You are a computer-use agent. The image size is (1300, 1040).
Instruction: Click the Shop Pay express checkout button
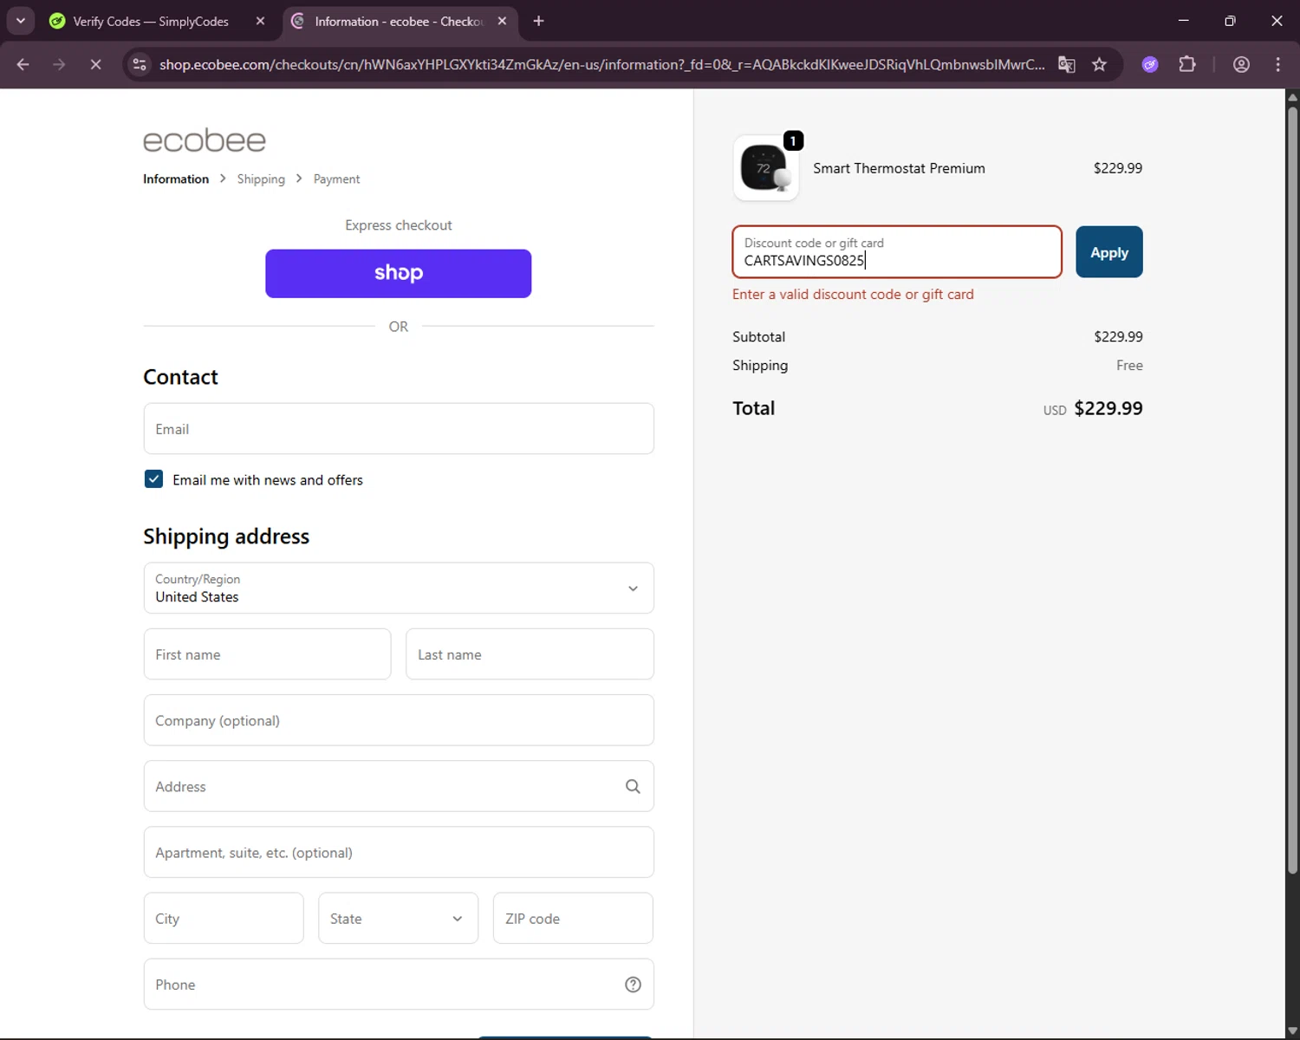coord(398,274)
